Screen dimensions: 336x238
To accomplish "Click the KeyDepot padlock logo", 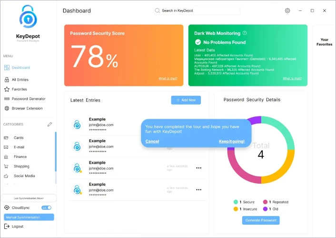I will [27, 17].
